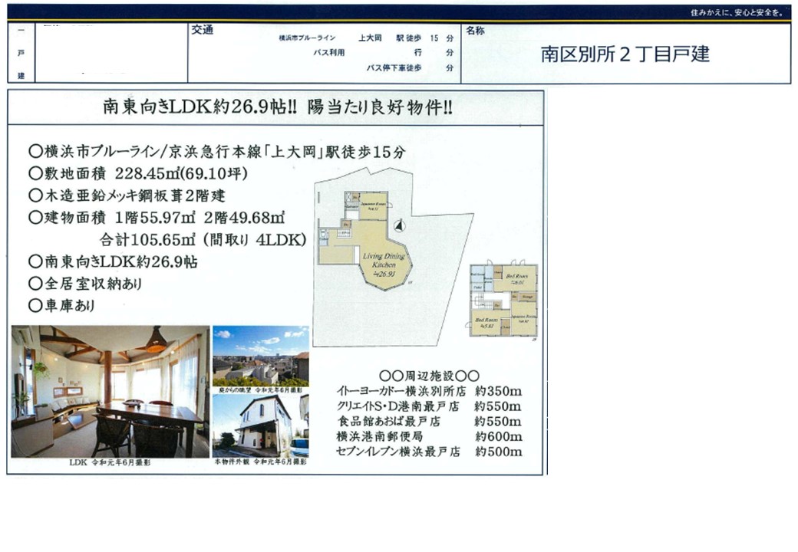Click the circle bullet before 全居室収納あり
The width and height of the screenshot is (798, 552).
click(x=34, y=284)
